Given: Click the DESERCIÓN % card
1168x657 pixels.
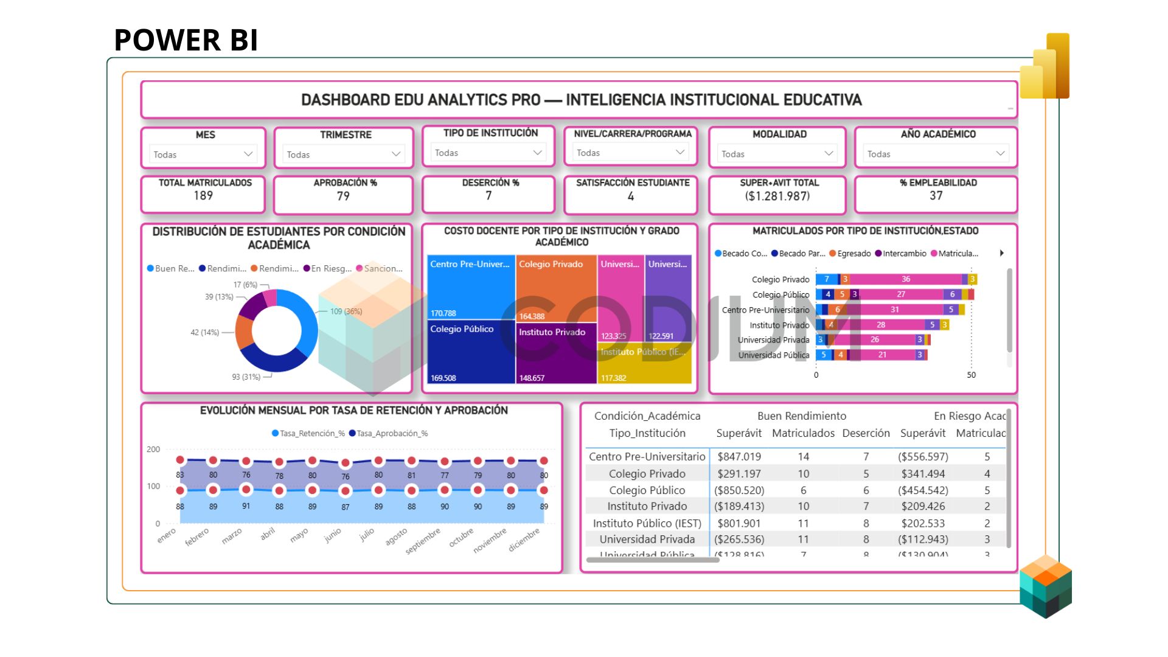Looking at the screenshot, I should coord(488,195).
